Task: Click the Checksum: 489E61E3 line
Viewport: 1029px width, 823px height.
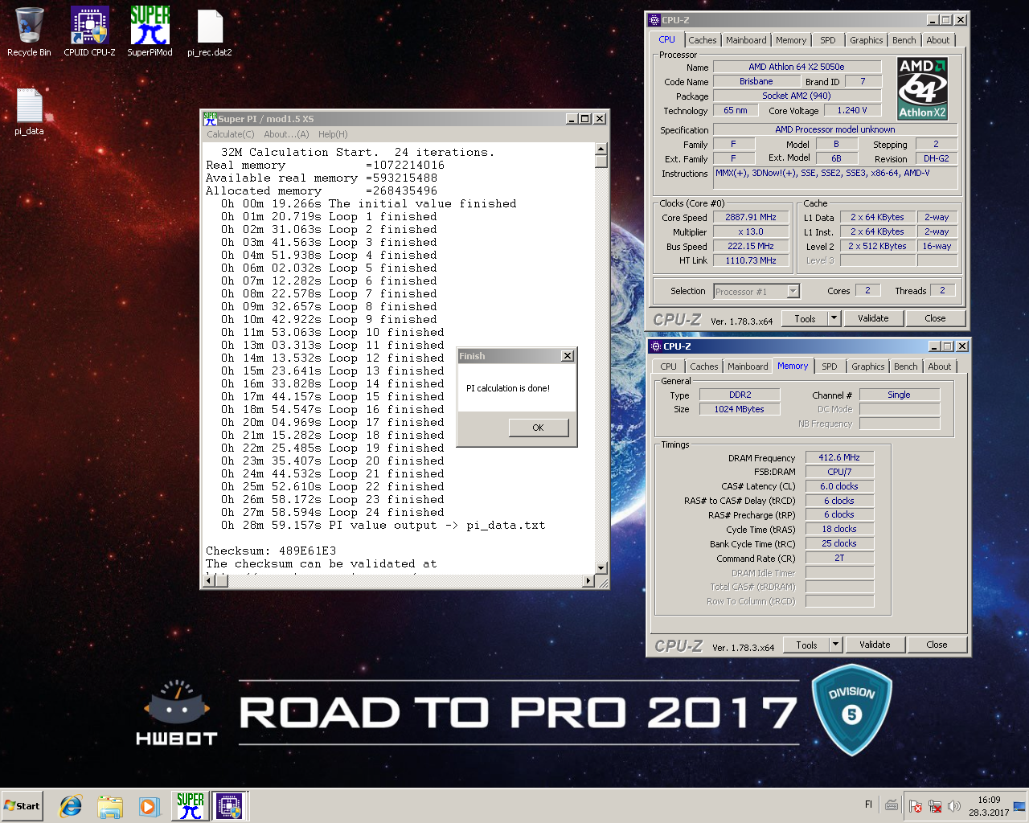Action: (271, 551)
